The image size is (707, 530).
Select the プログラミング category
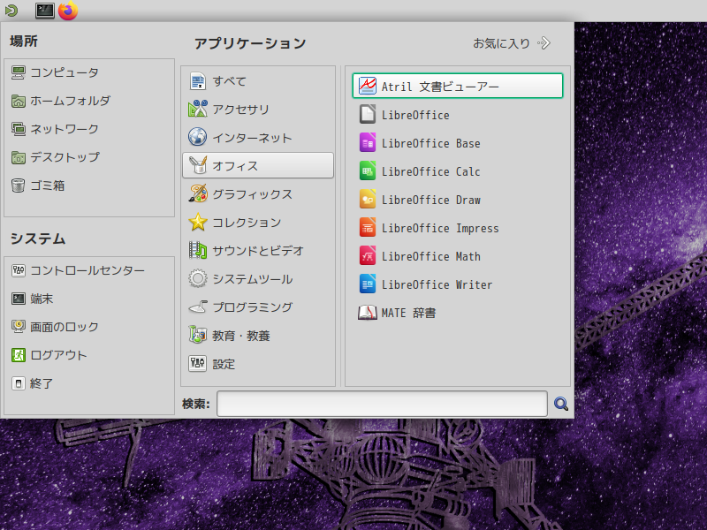pyautogui.click(x=258, y=307)
